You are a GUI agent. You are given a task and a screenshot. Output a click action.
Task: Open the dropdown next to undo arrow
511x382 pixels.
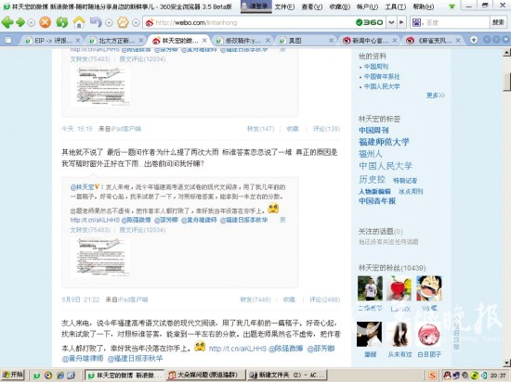(110, 23)
